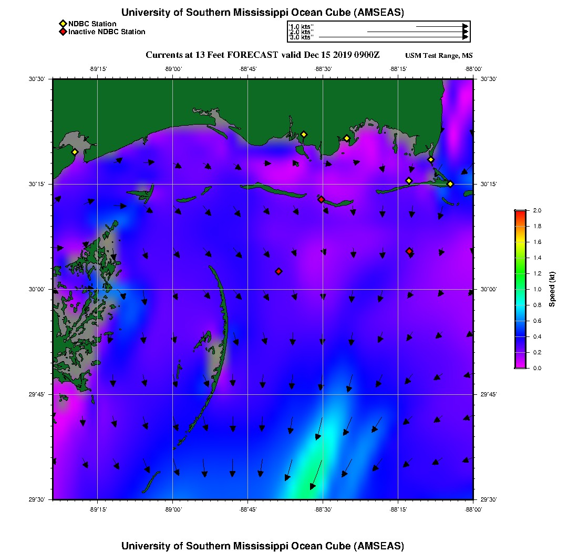578x552 pixels.
Task: Click the easternmost yellow NDBC station marker
Action: (x=450, y=183)
